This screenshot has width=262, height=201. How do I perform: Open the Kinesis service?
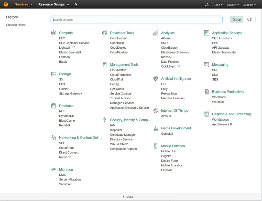tap(166, 57)
